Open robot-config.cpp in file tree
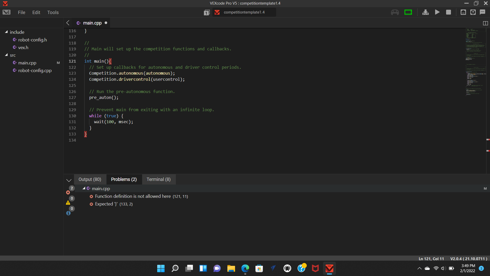The width and height of the screenshot is (490, 276). [35, 71]
